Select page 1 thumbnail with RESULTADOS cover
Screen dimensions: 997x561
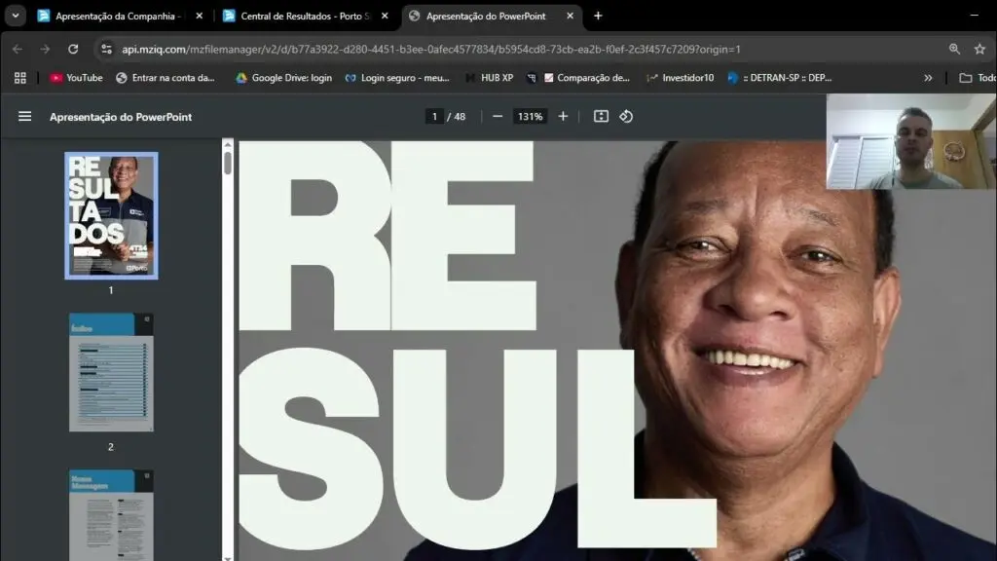111,215
